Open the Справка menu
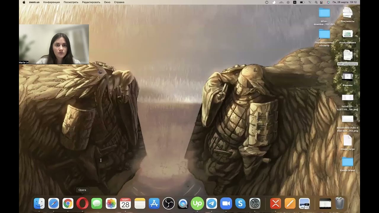The width and height of the screenshot is (379, 213). click(x=119, y=2)
